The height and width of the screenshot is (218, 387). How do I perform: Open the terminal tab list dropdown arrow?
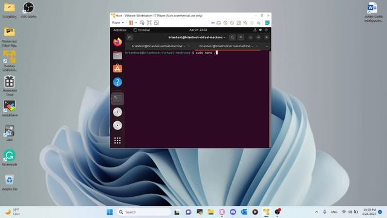click(267, 46)
